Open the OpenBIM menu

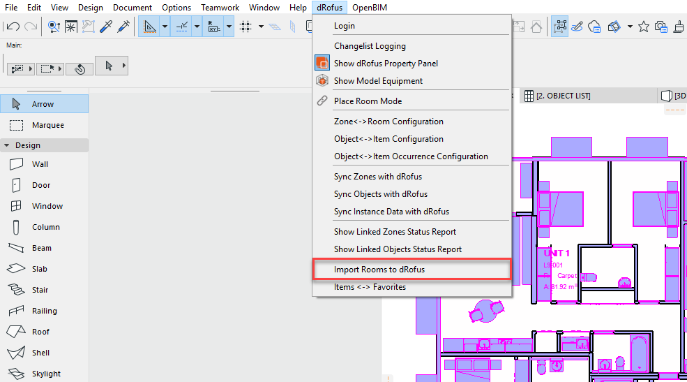click(370, 8)
